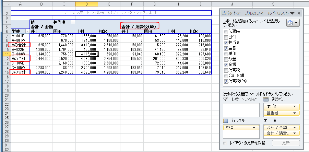Image resolution: width=309 pixels, height=152 pixels.
Task: Open the field list layout options icon
Action: coord(292,23)
